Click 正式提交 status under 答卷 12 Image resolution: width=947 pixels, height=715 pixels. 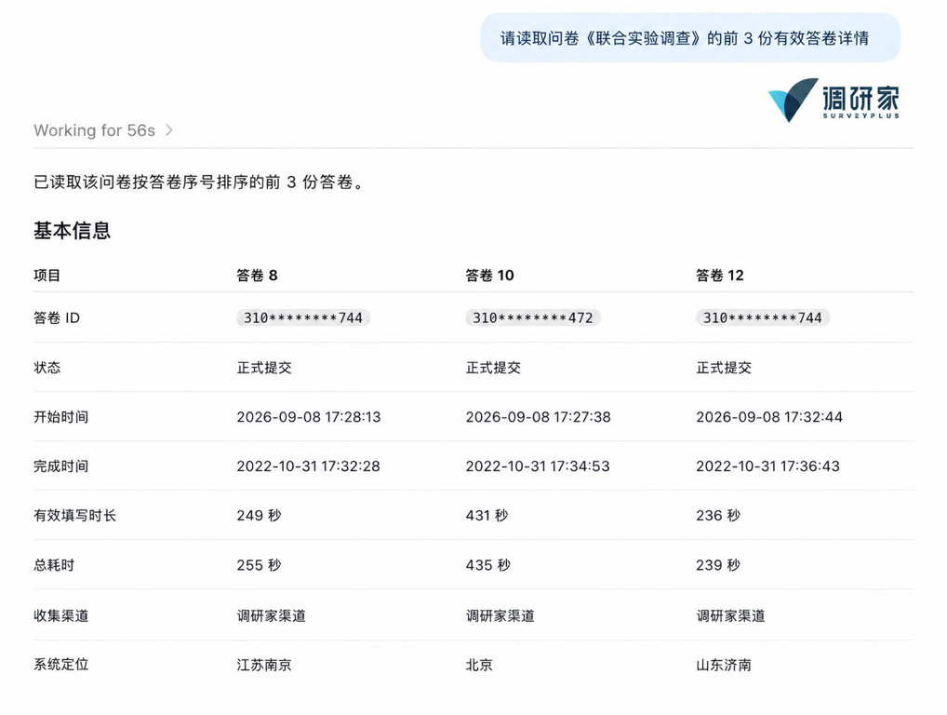coord(724,368)
